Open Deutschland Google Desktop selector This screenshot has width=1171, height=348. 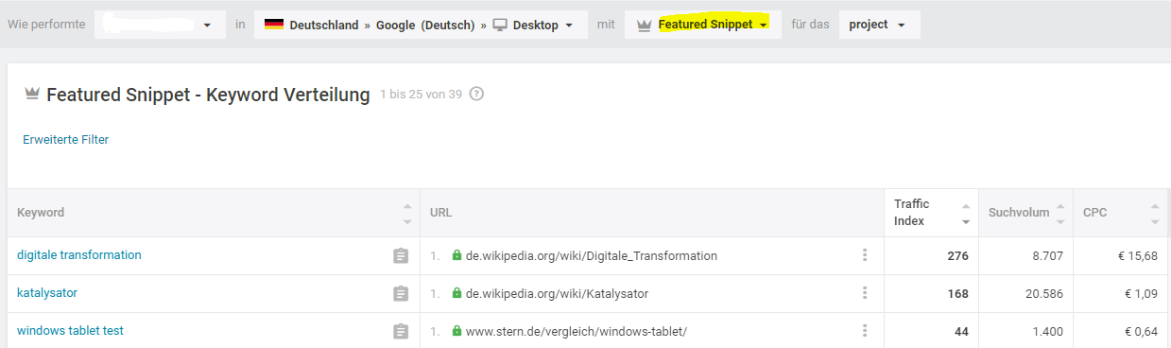click(421, 25)
